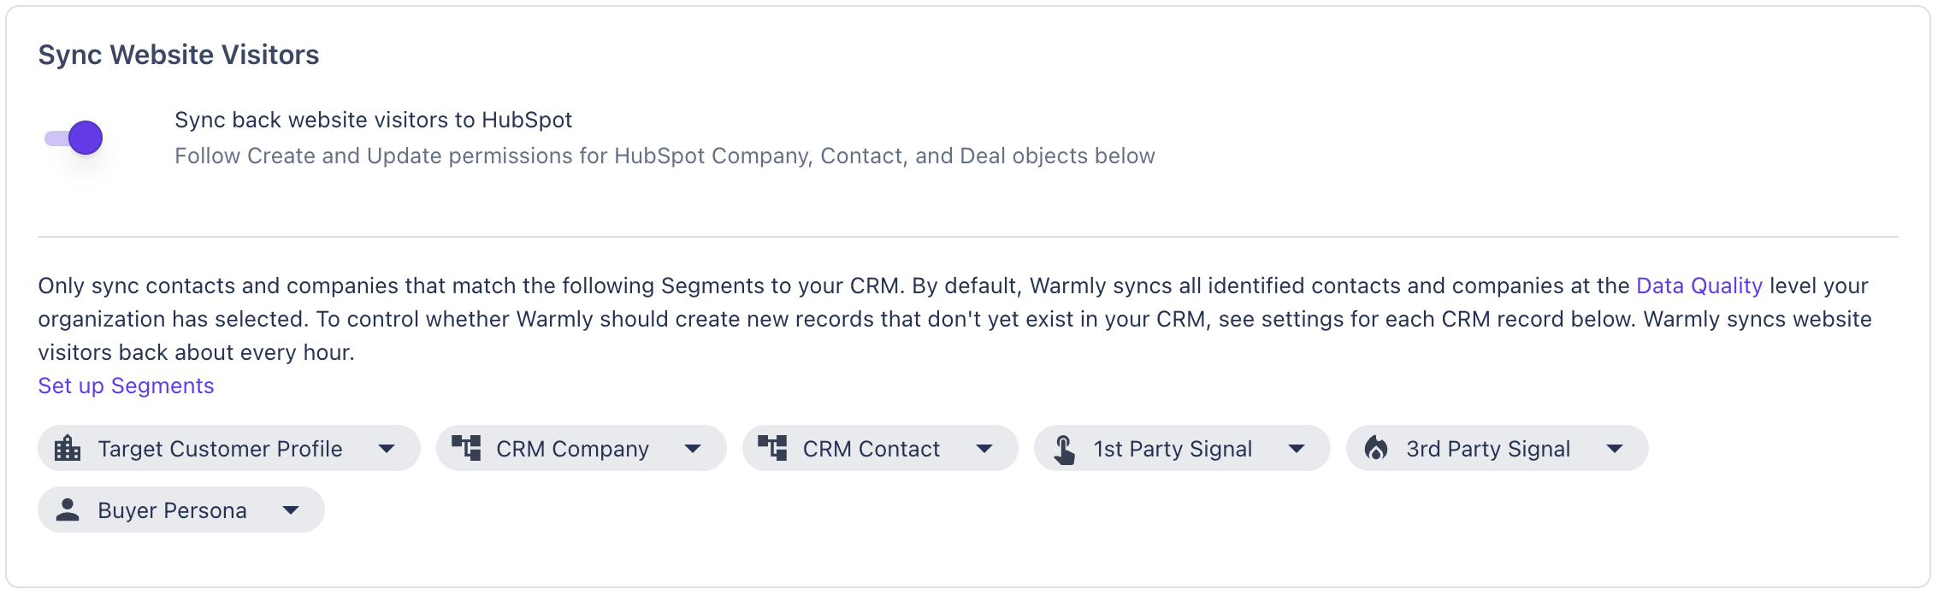Toggle off Sync back website visitors switch
This screenshot has height=595, width=1938.
(74, 138)
